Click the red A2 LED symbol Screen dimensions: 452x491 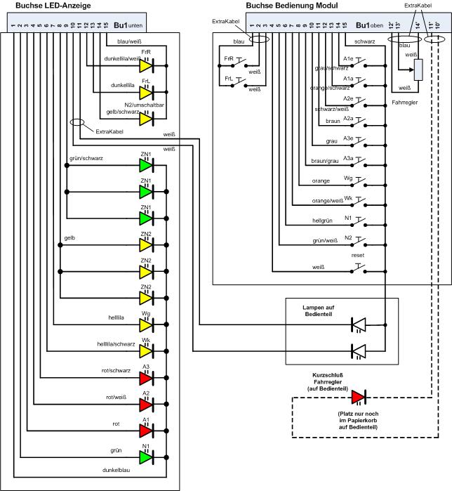pos(146,405)
